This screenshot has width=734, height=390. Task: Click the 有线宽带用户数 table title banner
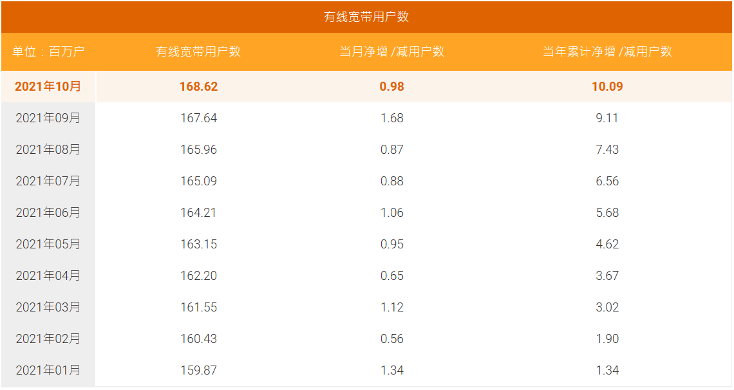coord(366,17)
